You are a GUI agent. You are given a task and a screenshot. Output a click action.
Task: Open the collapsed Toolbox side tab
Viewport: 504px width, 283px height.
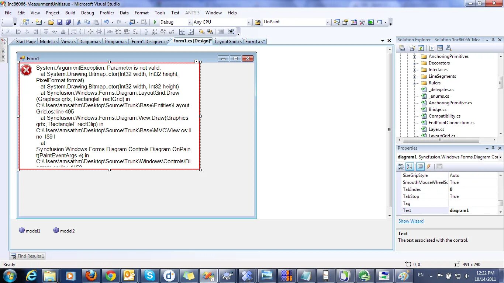4,50
